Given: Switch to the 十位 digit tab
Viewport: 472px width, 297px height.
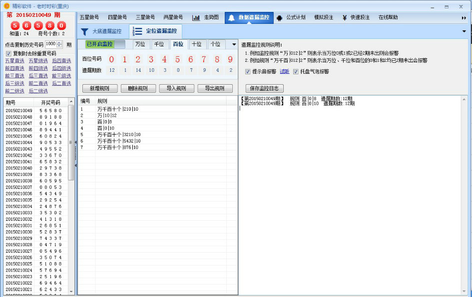Looking at the screenshot, I should coord(197,44).
